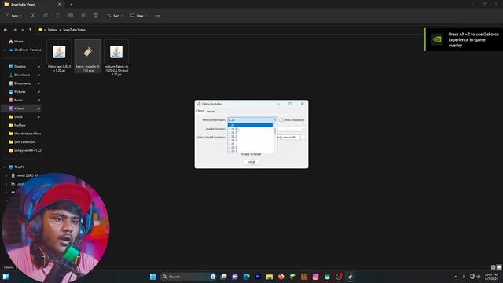
Task: Open Music in the sidebar
Action: tap(18, 100)
